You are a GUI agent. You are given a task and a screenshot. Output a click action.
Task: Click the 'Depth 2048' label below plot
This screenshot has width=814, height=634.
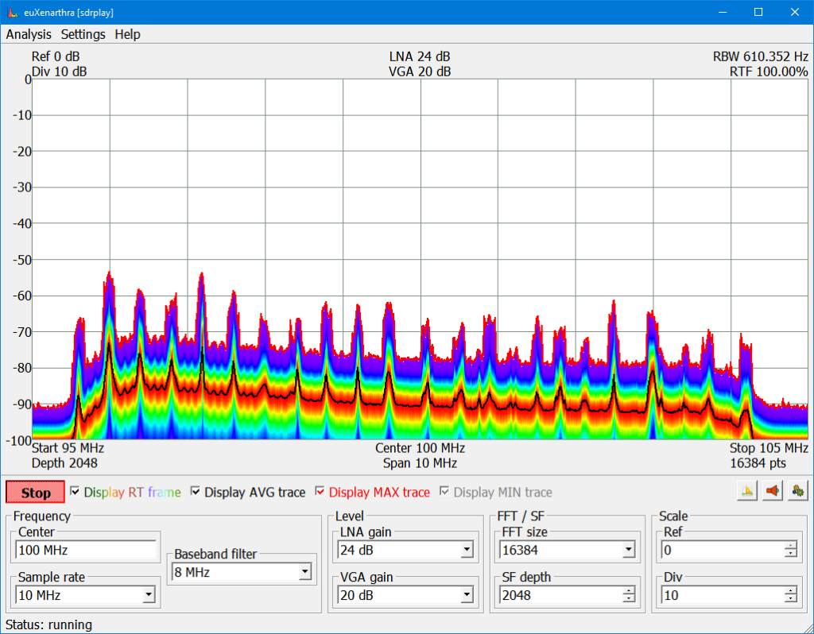click(64, 463)
